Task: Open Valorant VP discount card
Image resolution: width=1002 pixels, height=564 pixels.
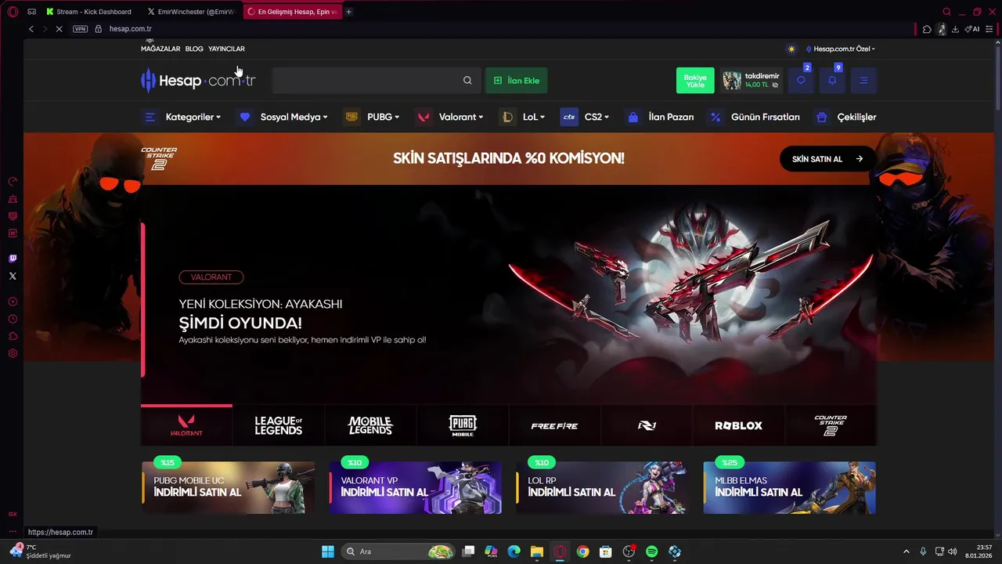Action: [415, 487]
